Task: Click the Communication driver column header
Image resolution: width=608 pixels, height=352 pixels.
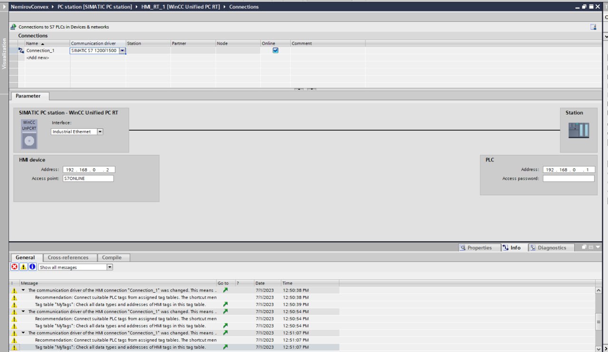Action: tap(97, 43)
